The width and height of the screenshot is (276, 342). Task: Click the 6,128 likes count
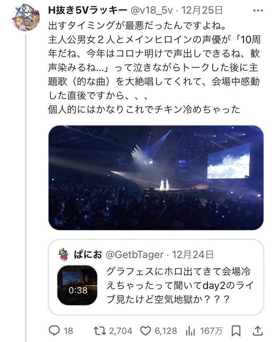166,331
